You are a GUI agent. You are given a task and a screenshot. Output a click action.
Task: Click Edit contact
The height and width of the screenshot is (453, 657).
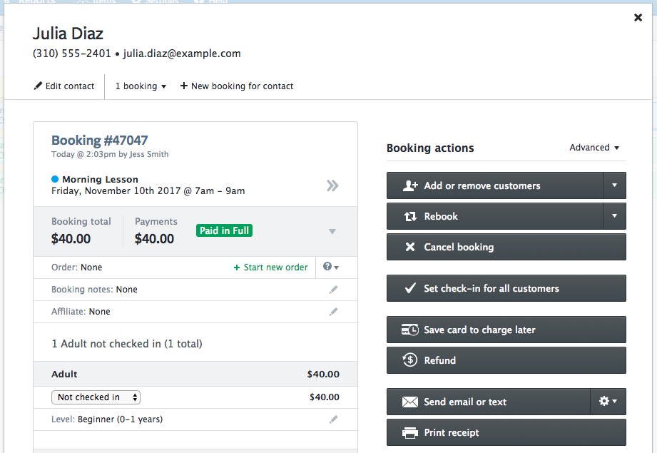64,86
